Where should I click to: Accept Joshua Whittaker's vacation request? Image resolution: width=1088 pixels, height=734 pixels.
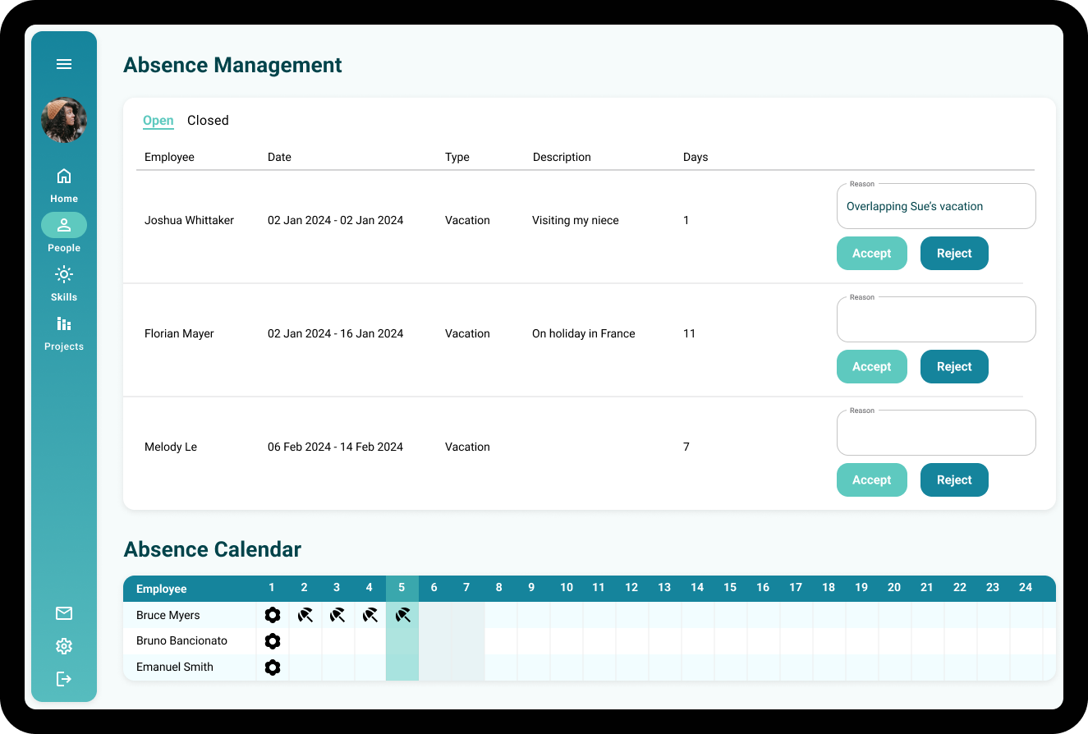(872, 254)
